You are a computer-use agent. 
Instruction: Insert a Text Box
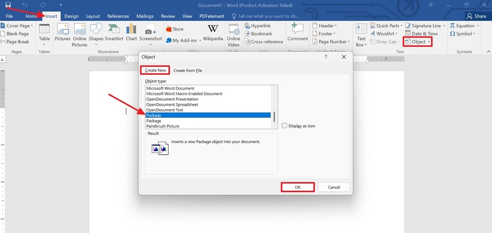click(361, 35)
